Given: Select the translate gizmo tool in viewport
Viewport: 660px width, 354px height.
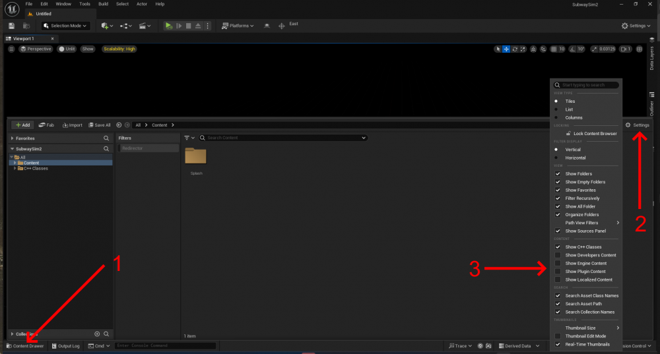Looking at the screenshot, I should click(506, 49).
